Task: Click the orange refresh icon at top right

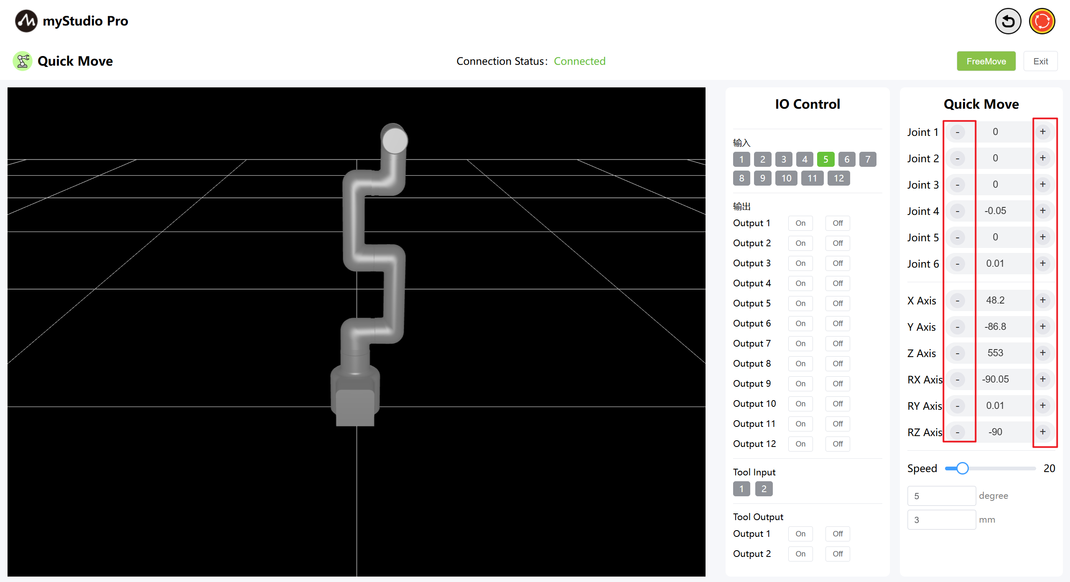Action: pos(1042,21)
